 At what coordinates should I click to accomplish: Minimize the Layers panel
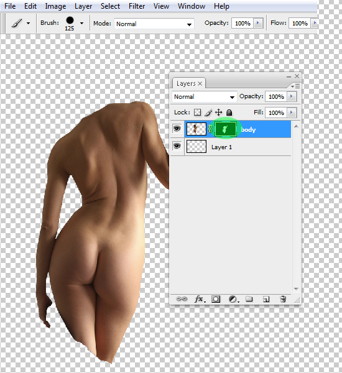(289, 76)
